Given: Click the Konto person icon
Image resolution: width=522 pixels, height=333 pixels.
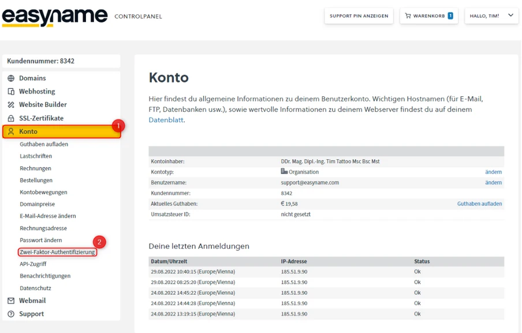Looking at the screenshot, I should click(11, 131).
